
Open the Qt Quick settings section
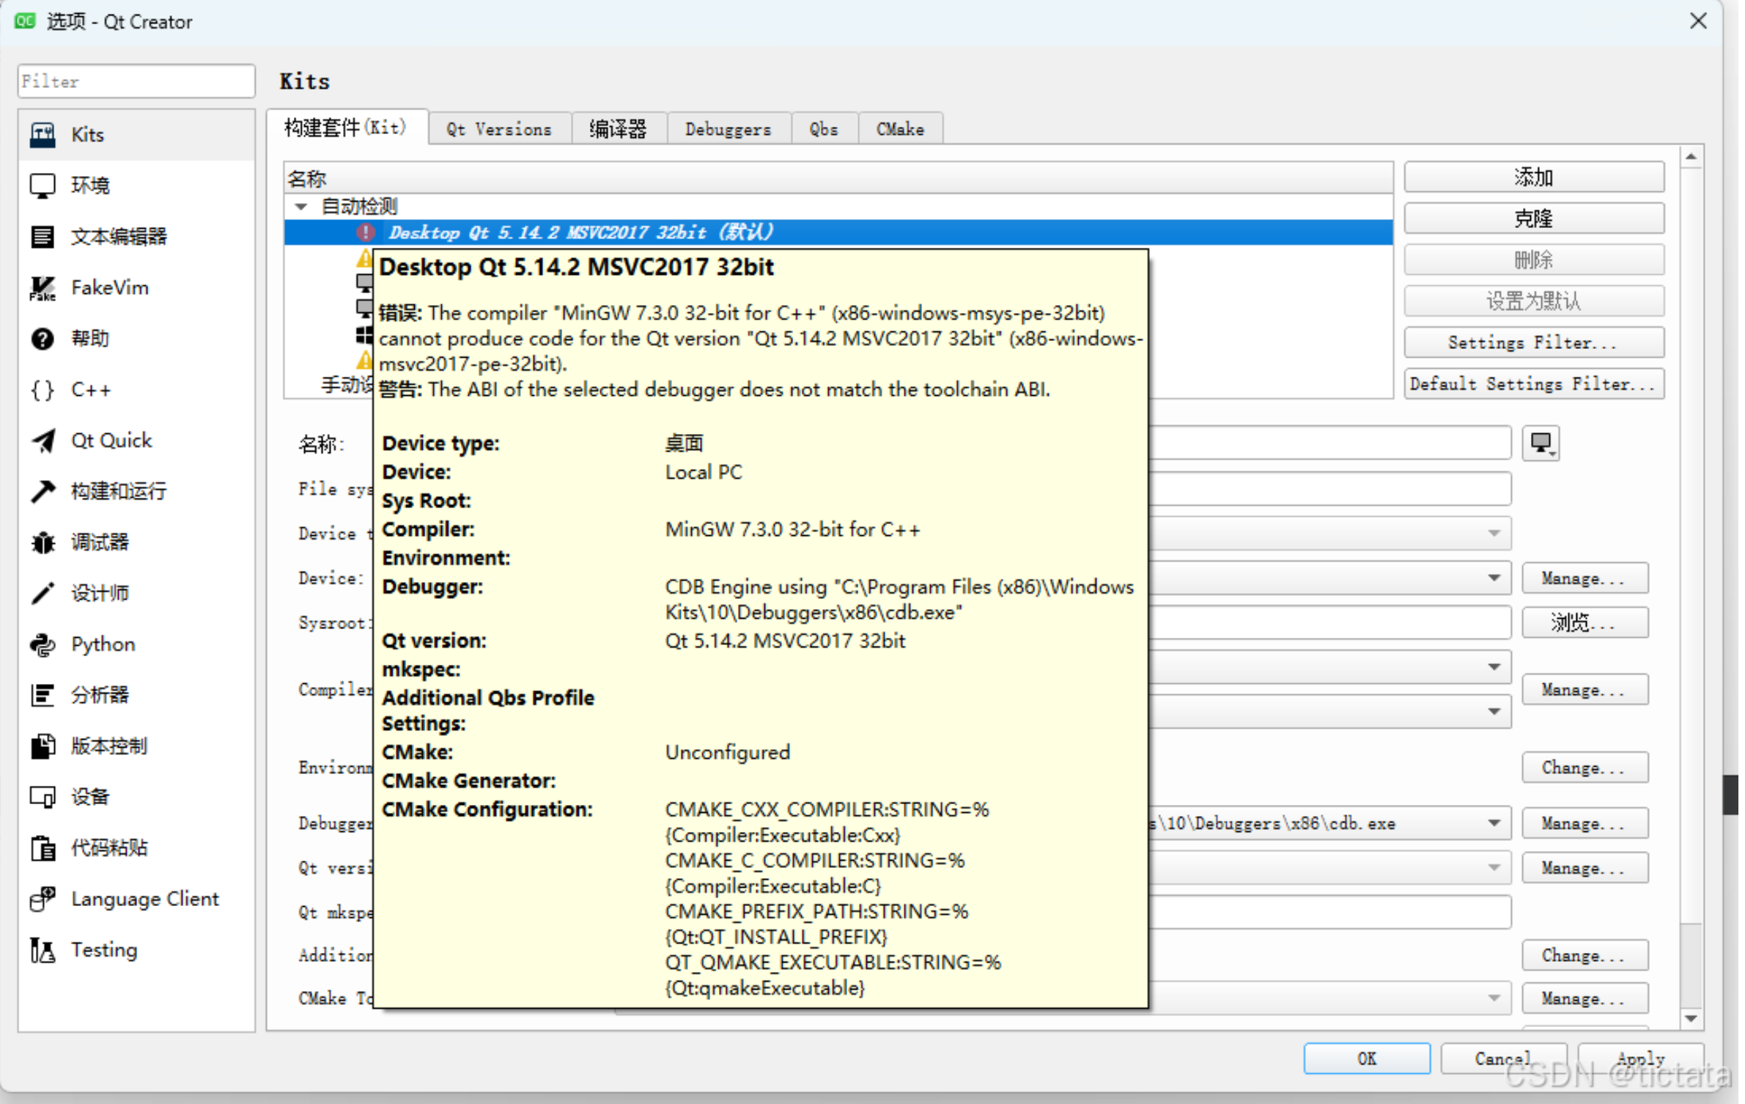[x=111, y=440]
